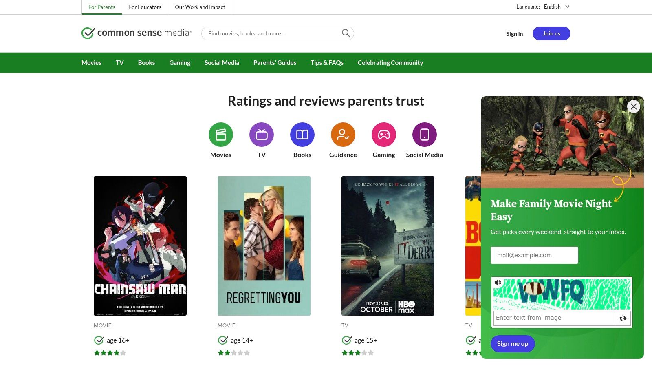
Task: Click the 'age 16+' label text
Action: pos(118,340)
